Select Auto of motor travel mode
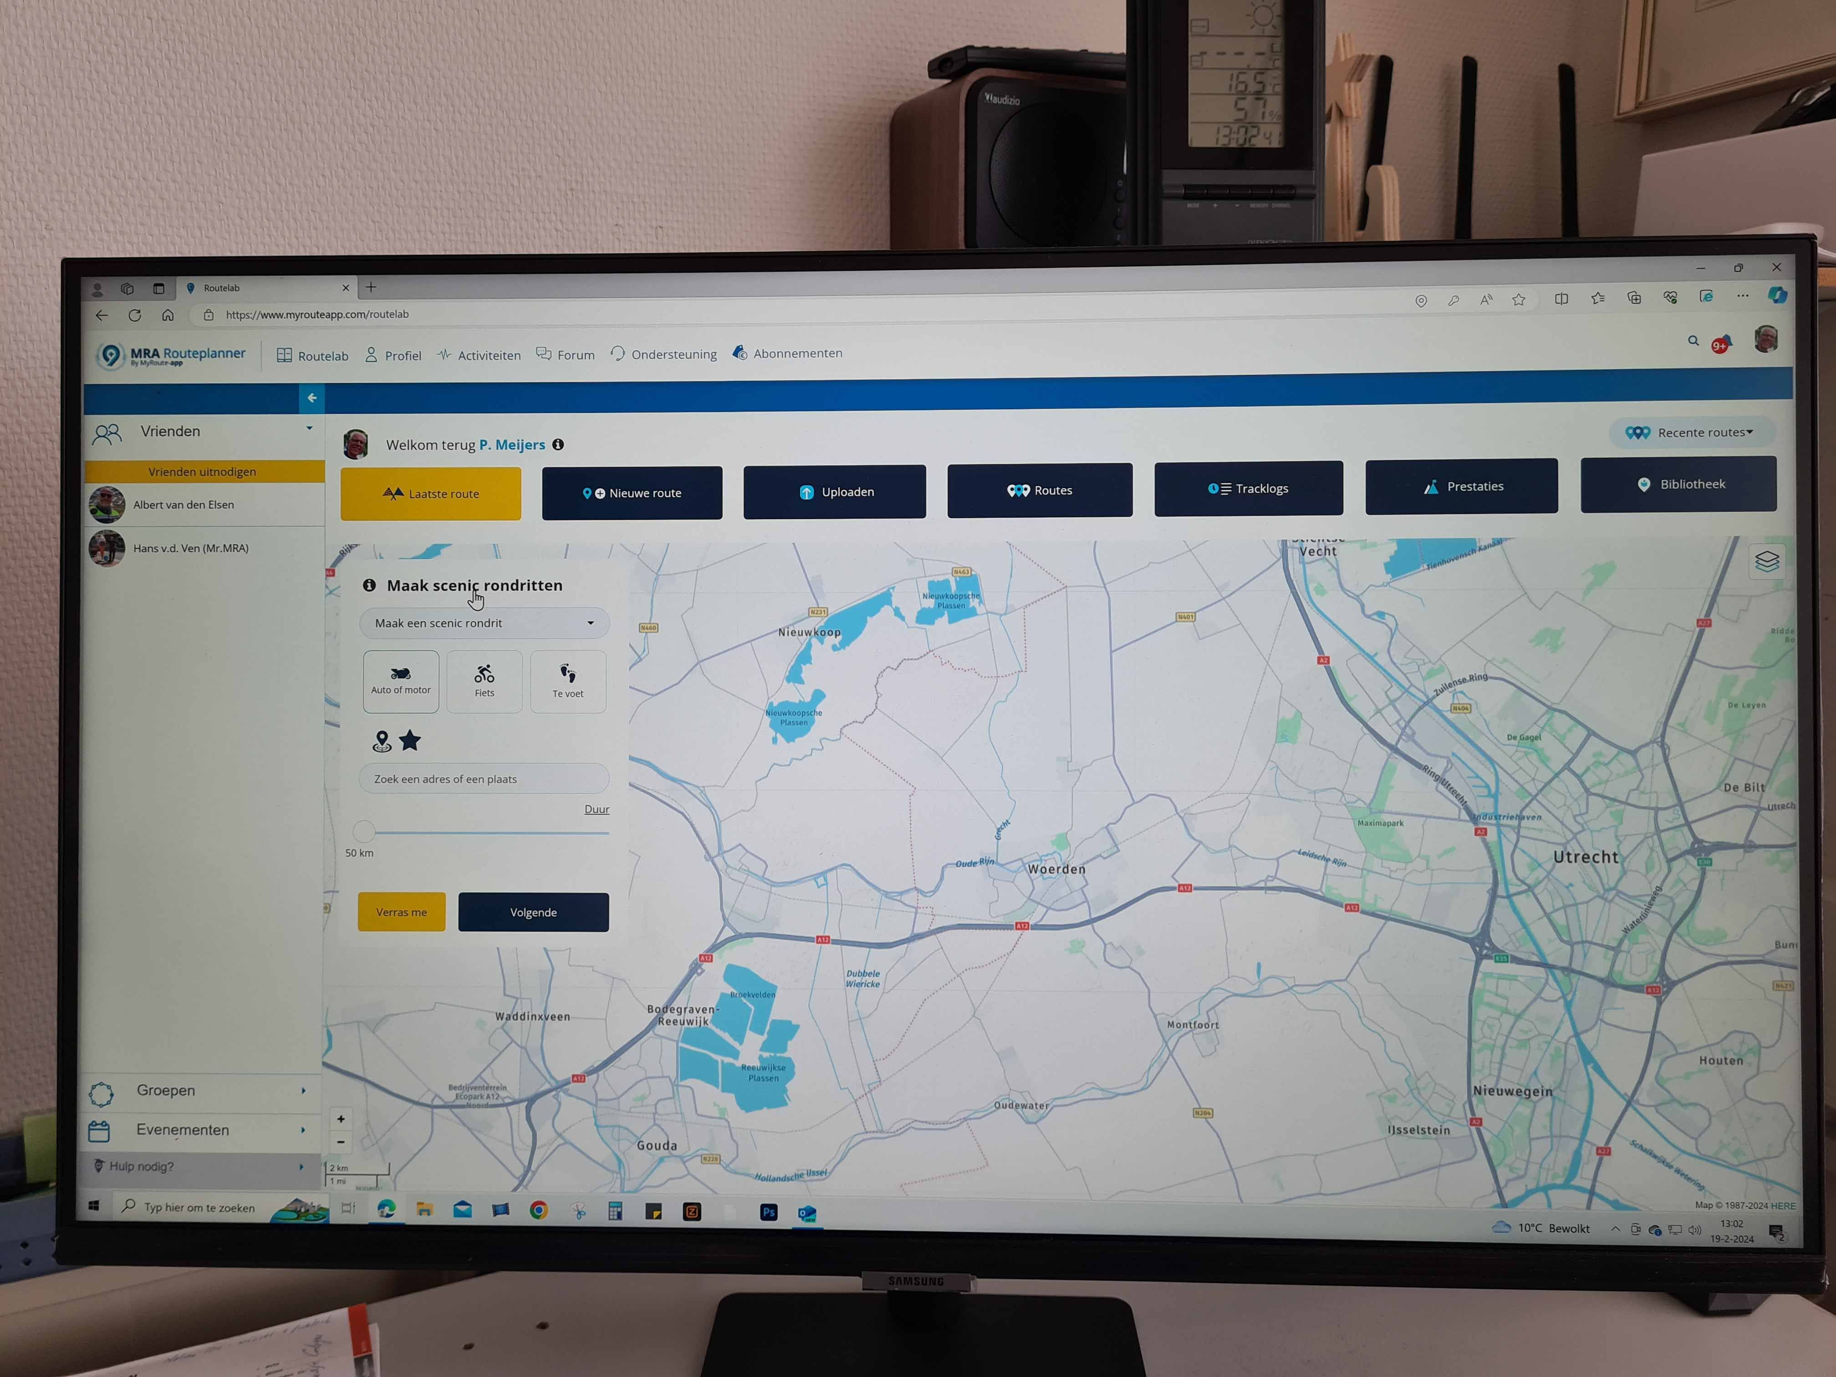Viewport: 1836px width, 1377px height. [401, 682]
